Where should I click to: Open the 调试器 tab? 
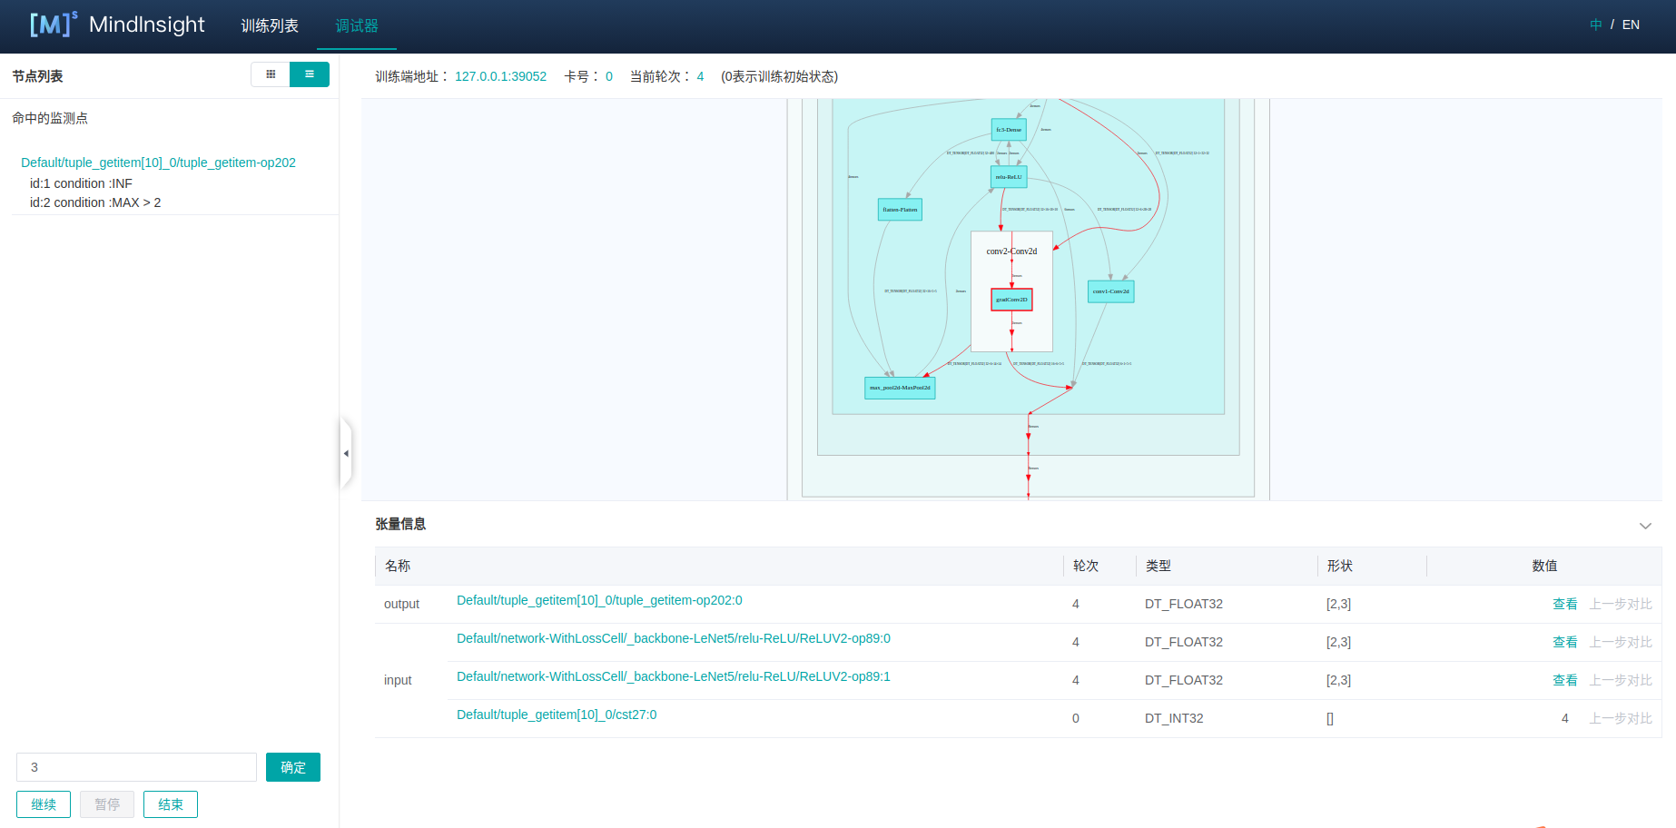357,26
